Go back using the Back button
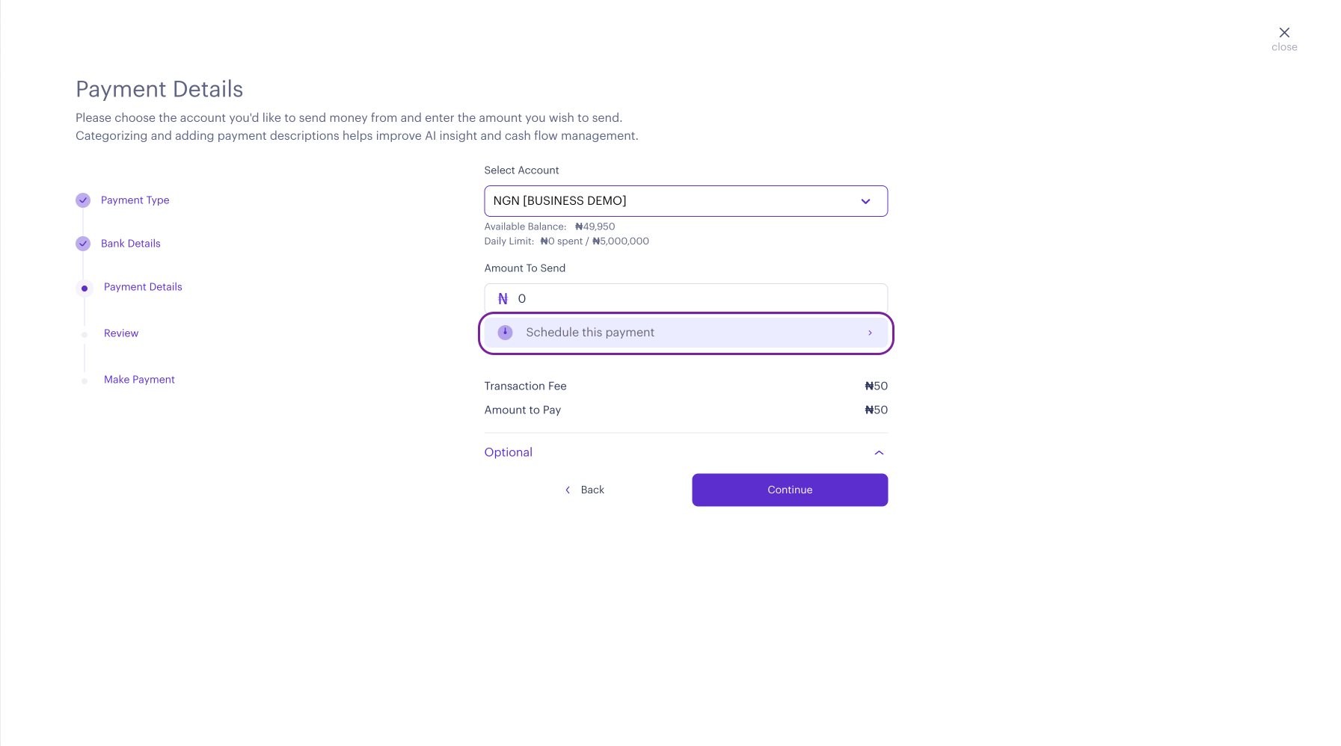This screenshot has width=1341, height=746. click(584, 490)
